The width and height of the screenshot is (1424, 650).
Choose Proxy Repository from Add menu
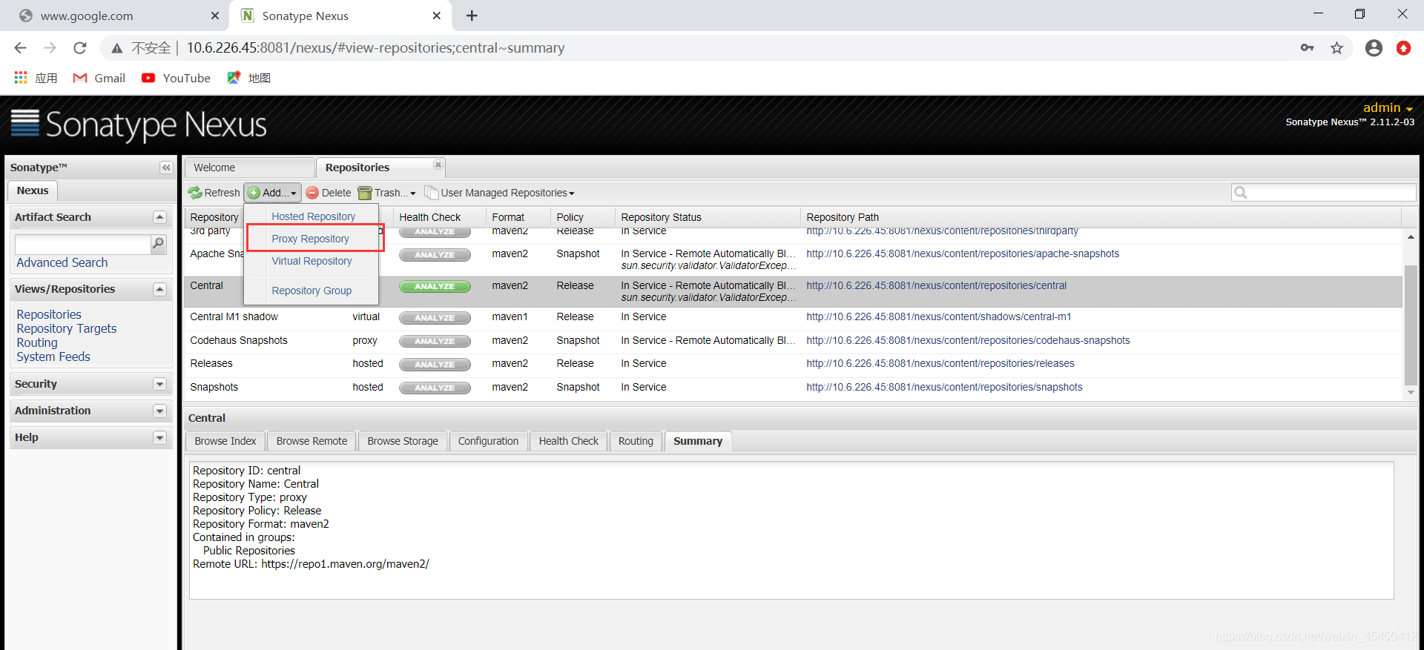click(310, 239)
